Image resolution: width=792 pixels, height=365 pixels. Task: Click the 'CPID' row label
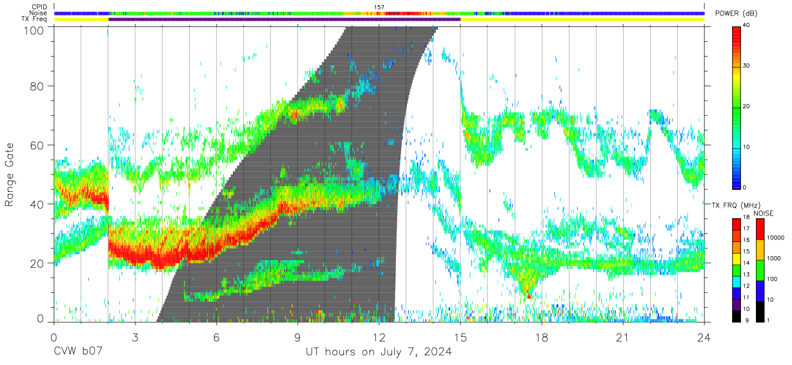38,6
